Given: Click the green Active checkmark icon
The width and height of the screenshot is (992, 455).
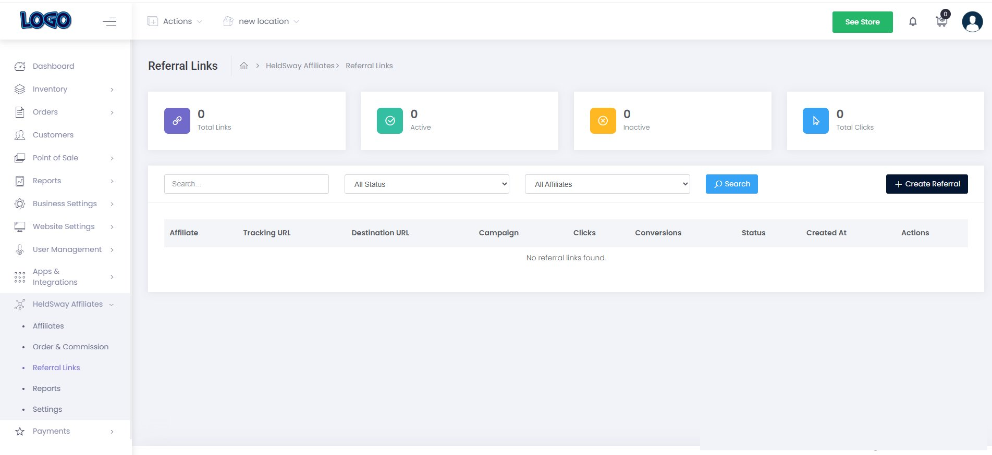Looking at the screenshot, I should click(x=390, y=121).
